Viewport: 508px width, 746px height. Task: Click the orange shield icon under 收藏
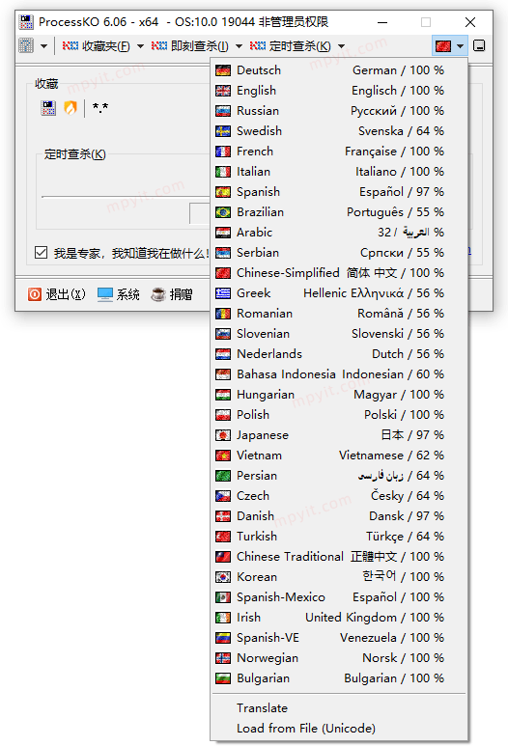71,108
